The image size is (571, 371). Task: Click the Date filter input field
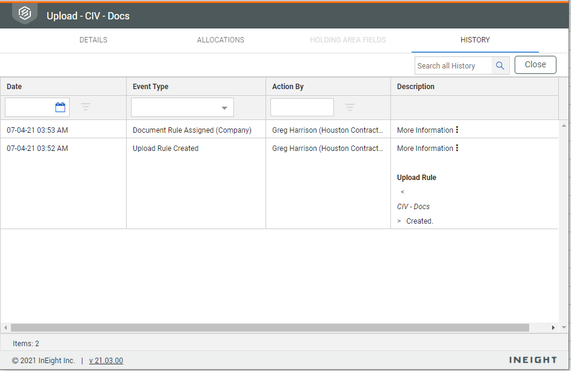coord(30,107)
